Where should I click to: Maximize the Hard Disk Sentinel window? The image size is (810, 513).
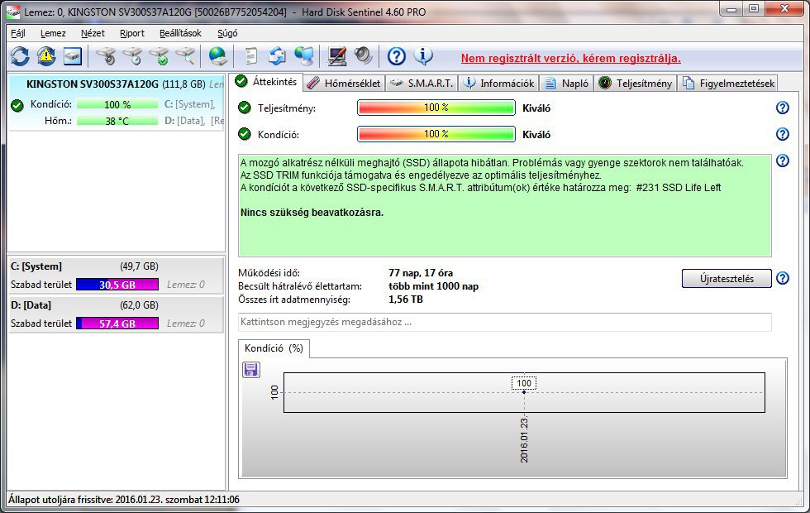tap(754, 8)
